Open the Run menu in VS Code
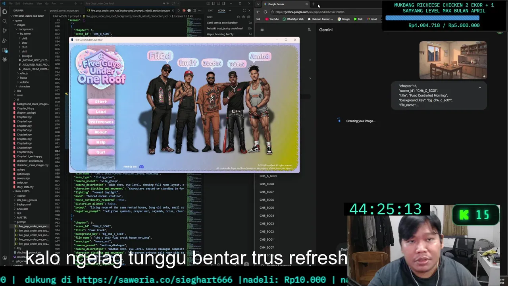Screen dimensions: 508x286 [54, 3]
